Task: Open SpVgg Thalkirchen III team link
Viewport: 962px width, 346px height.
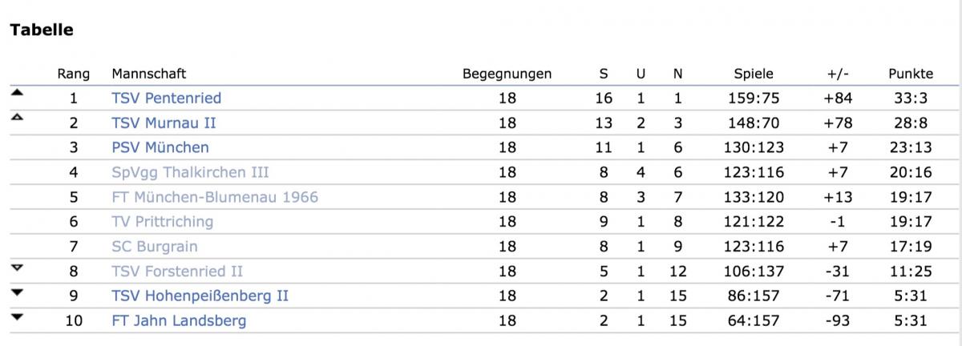Action: pos(190,172)
